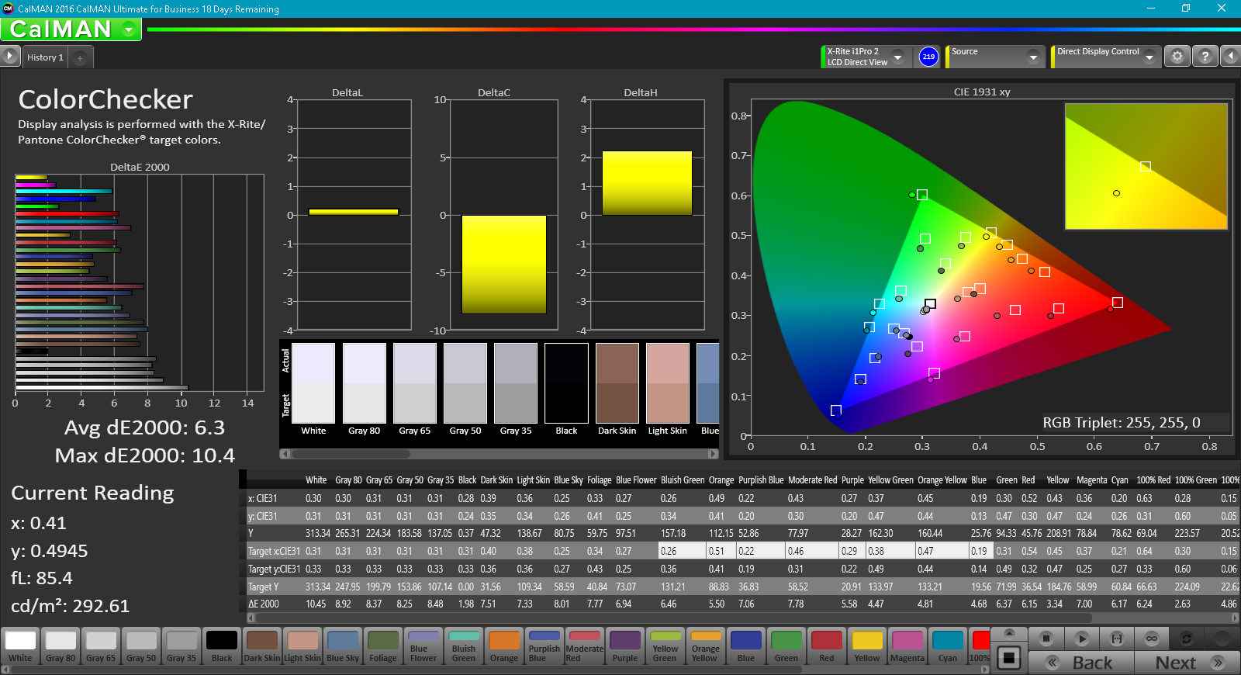The height and width of the screenshot is (675, 1241).
Task: Select the Magenta patch button
Action: tap(907, 646)
